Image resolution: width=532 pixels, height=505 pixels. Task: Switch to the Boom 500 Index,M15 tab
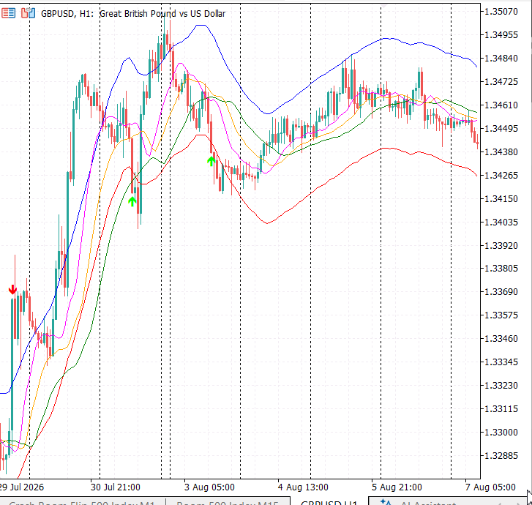coord(228,503)
